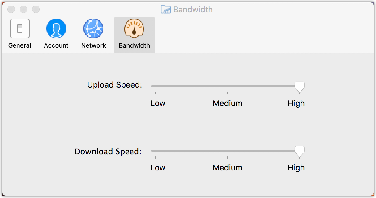Click the folder icon in window title
The image size is (376, 198).
click(x=166, y=10)
